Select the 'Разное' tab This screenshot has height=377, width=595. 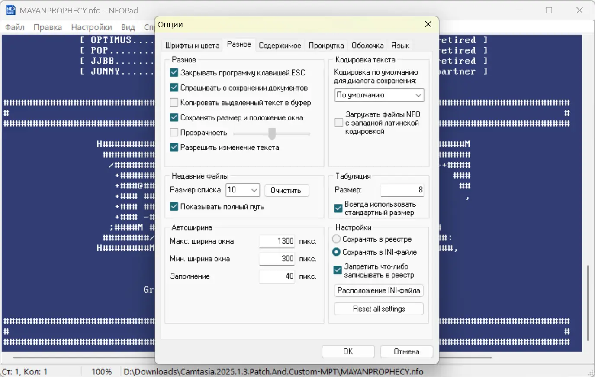239,44
